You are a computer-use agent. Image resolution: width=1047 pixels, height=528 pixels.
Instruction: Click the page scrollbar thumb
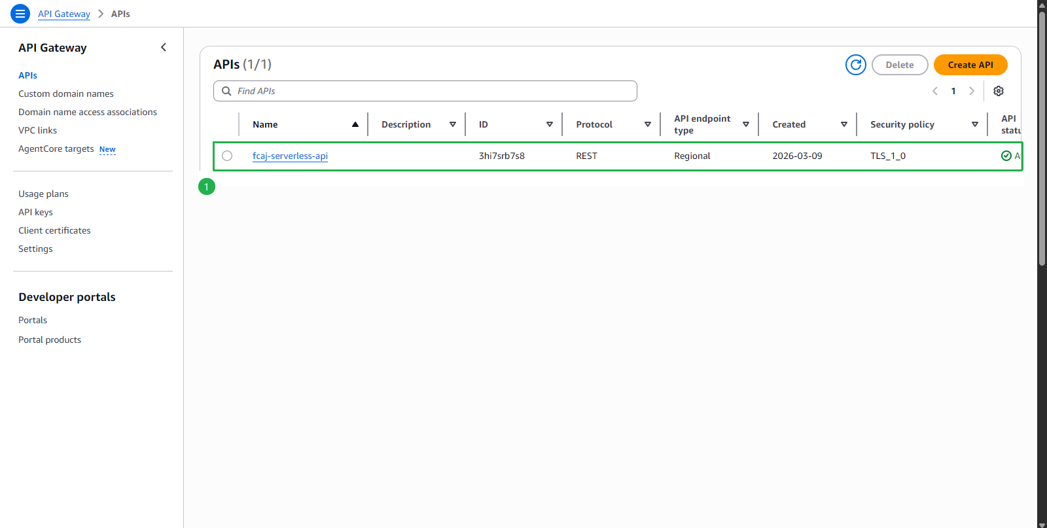1042,137
